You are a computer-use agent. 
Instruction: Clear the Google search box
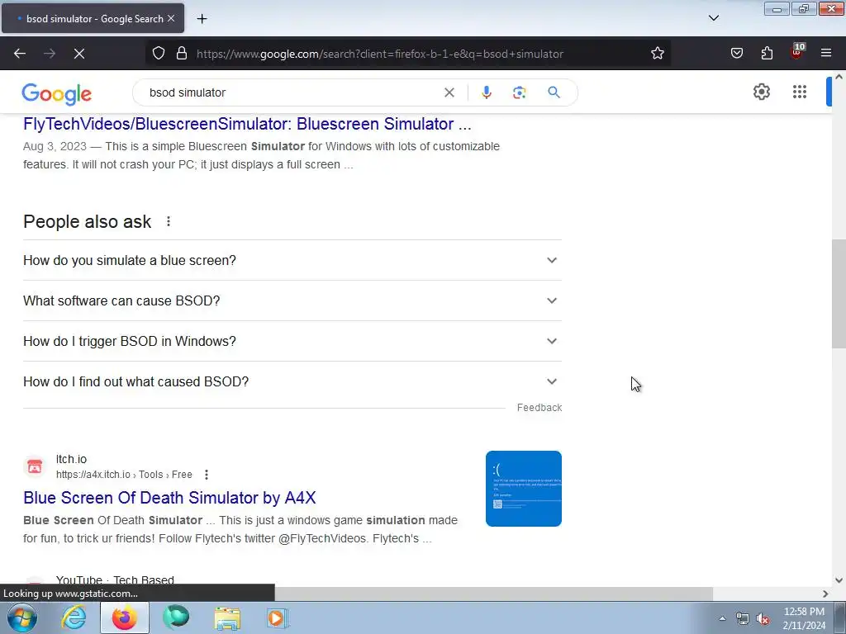pyautogui.click(x=449, y=92)
